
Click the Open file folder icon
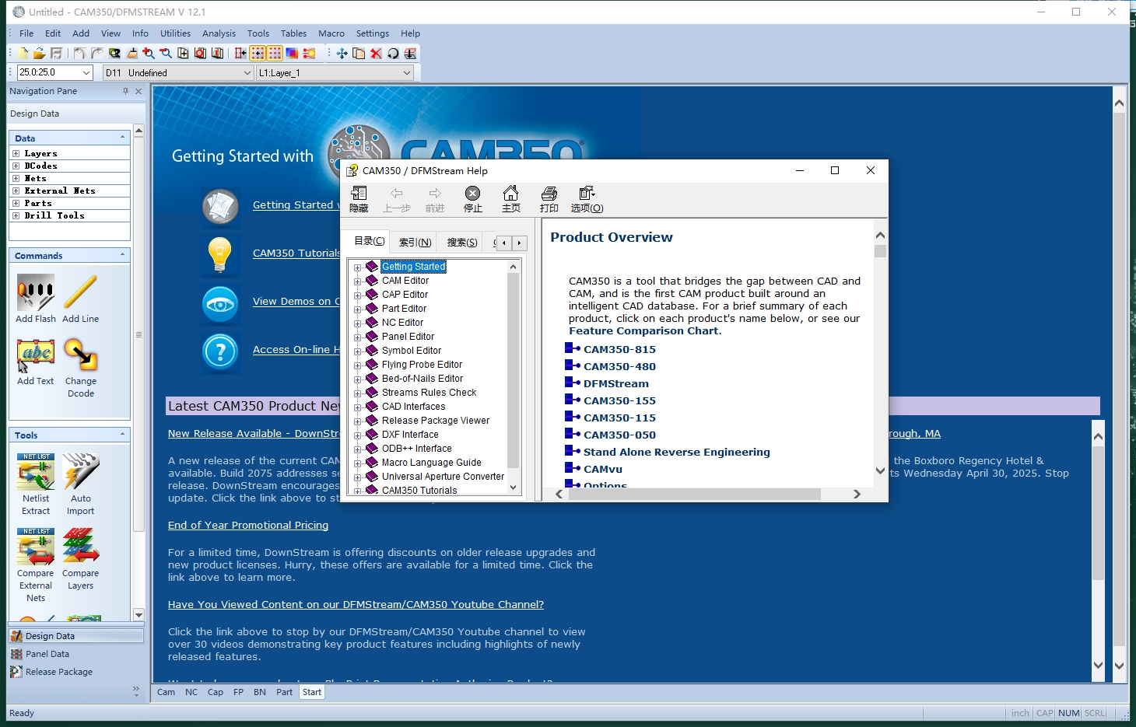pyautogui.click(x=39, y=53)
